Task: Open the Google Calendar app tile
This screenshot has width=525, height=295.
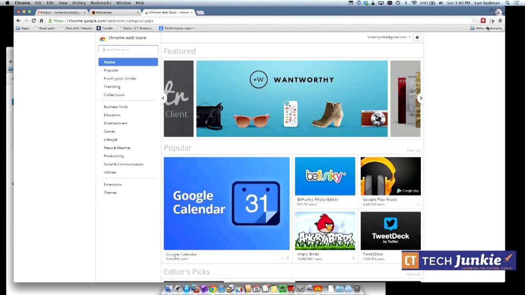Action: (226, 209)
